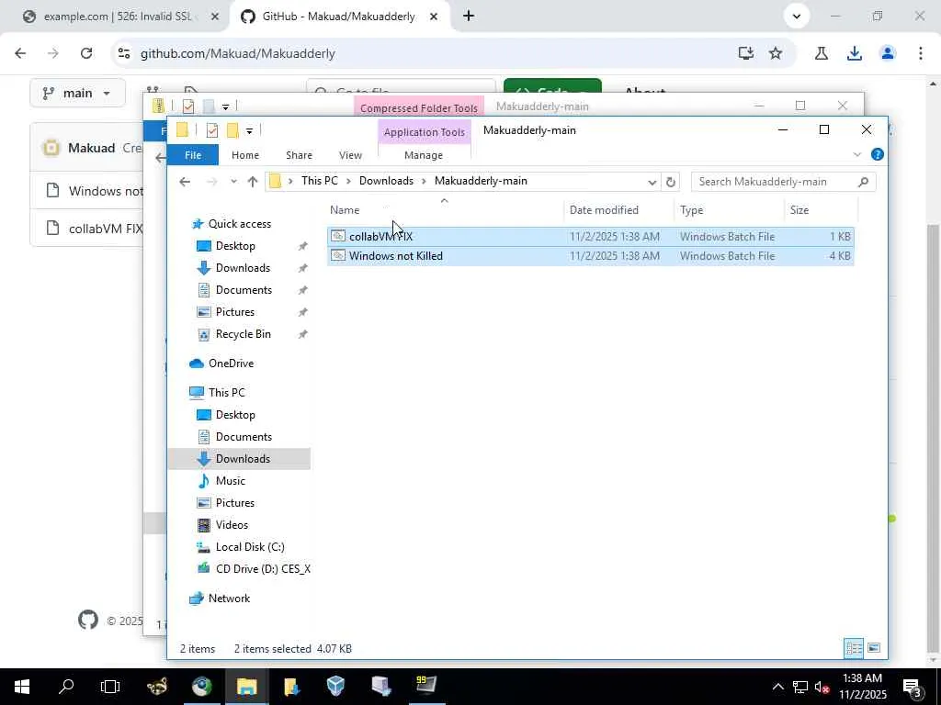Open Chrome Labs flask icon
Image resolution: width=941 pixels, height=705 pixels.
pos(821,53)
